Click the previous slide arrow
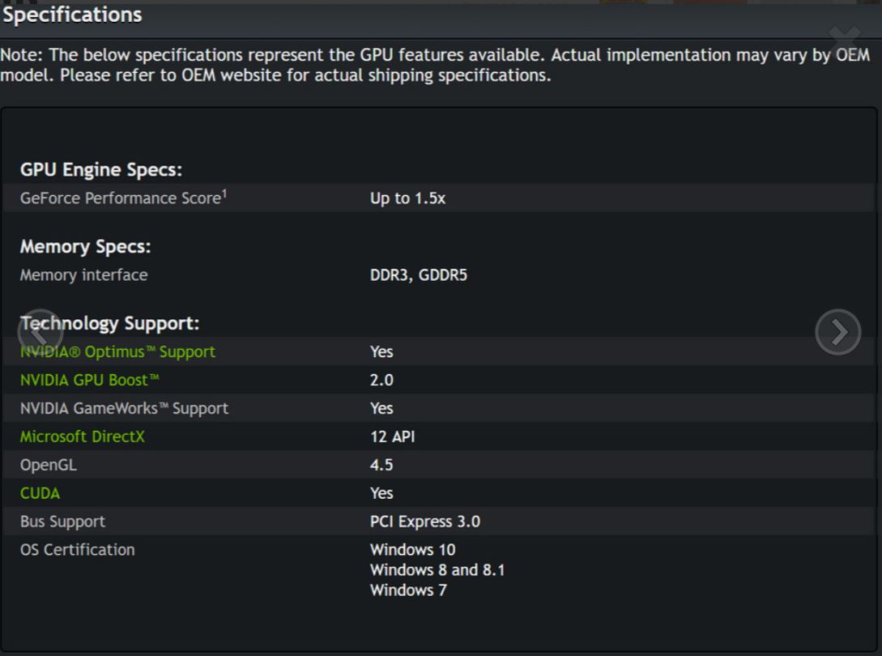The image size is (882, 656). 39,331
